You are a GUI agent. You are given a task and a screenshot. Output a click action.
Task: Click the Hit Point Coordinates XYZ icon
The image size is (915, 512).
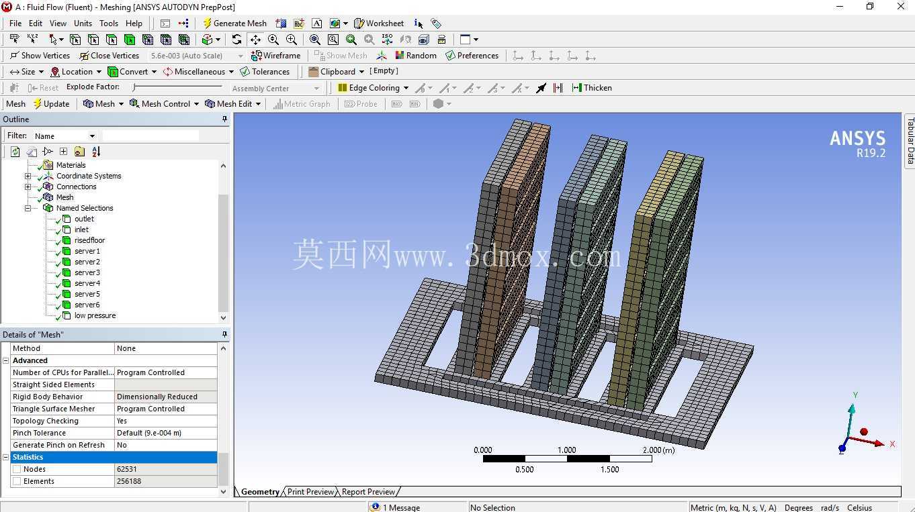click(32, 40)
